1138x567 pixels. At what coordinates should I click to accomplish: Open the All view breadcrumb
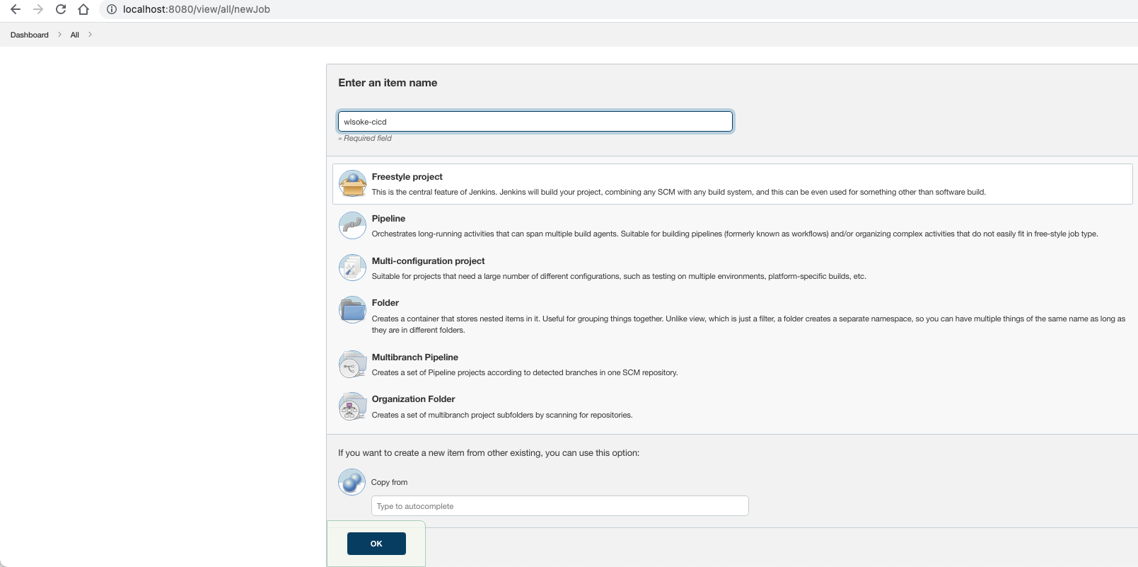(x=75, y=35)
